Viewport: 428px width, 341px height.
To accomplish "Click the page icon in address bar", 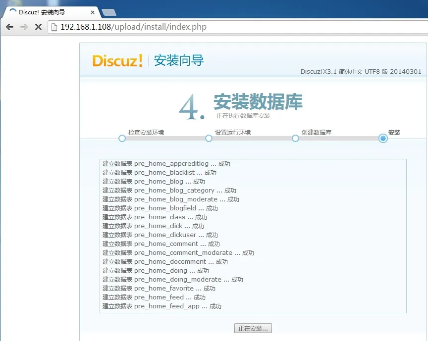I will [54, 27].
